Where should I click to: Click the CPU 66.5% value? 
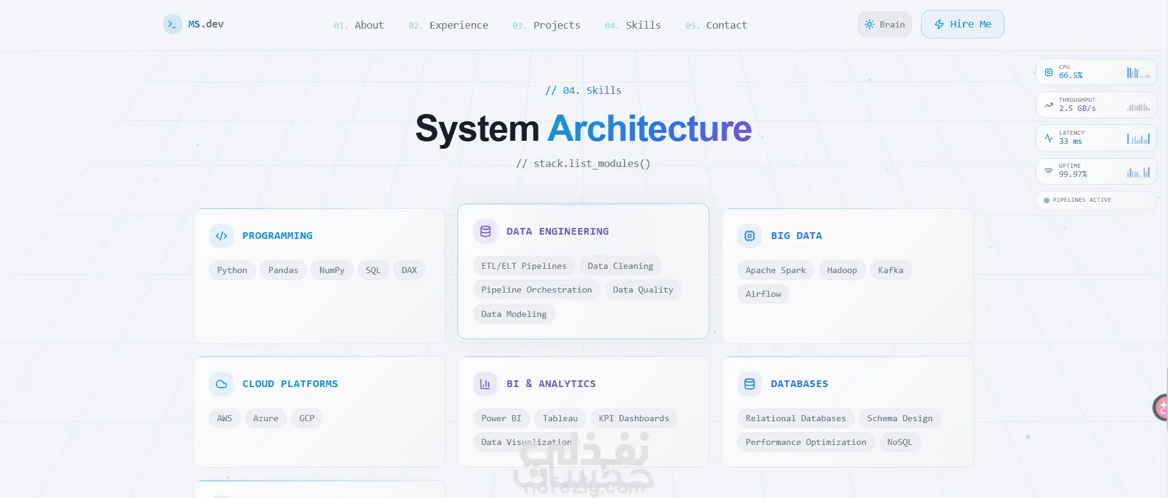(x=1071, y=76)
